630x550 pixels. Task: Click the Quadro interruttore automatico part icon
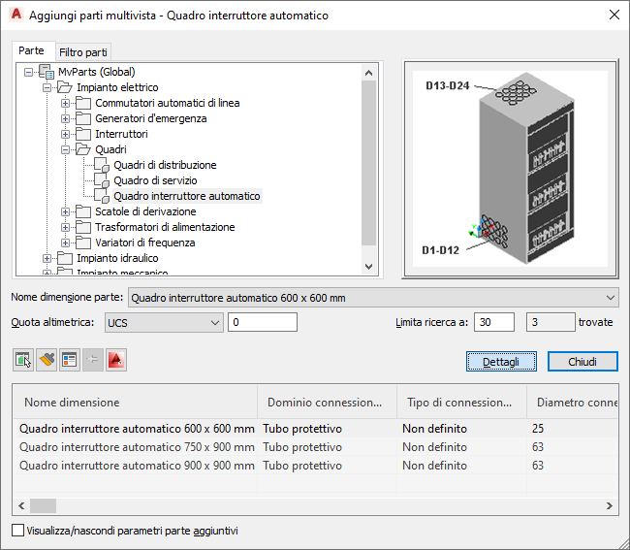point(101,196)
